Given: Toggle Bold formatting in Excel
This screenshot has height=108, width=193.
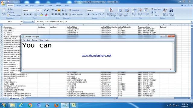Looking at the screenshot, I should point(24,14).
